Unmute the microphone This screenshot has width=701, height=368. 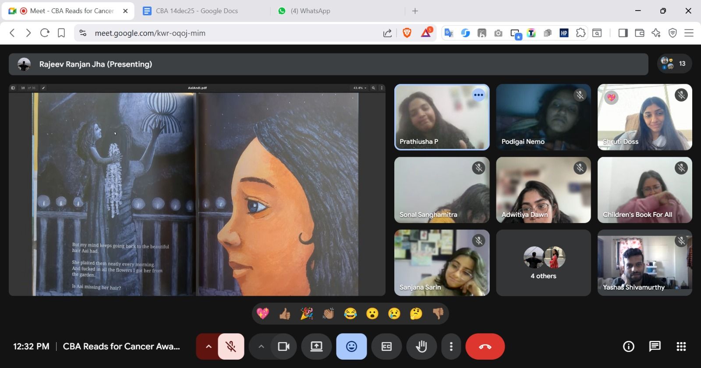[x=231, y=347]
